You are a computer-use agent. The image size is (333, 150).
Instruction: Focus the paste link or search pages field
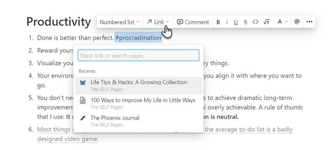(x=138, y=55)
